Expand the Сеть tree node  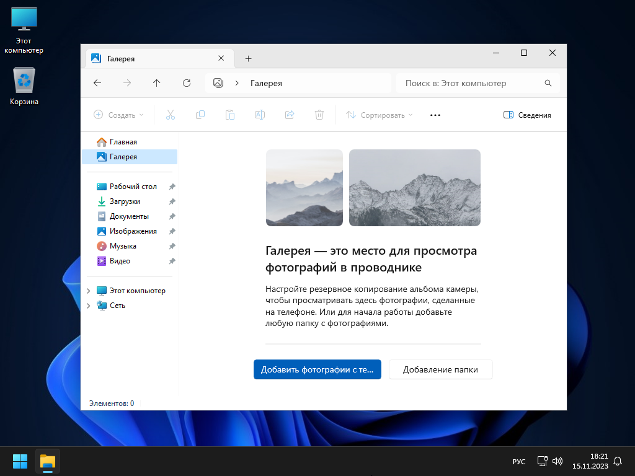tap(89, 306)
